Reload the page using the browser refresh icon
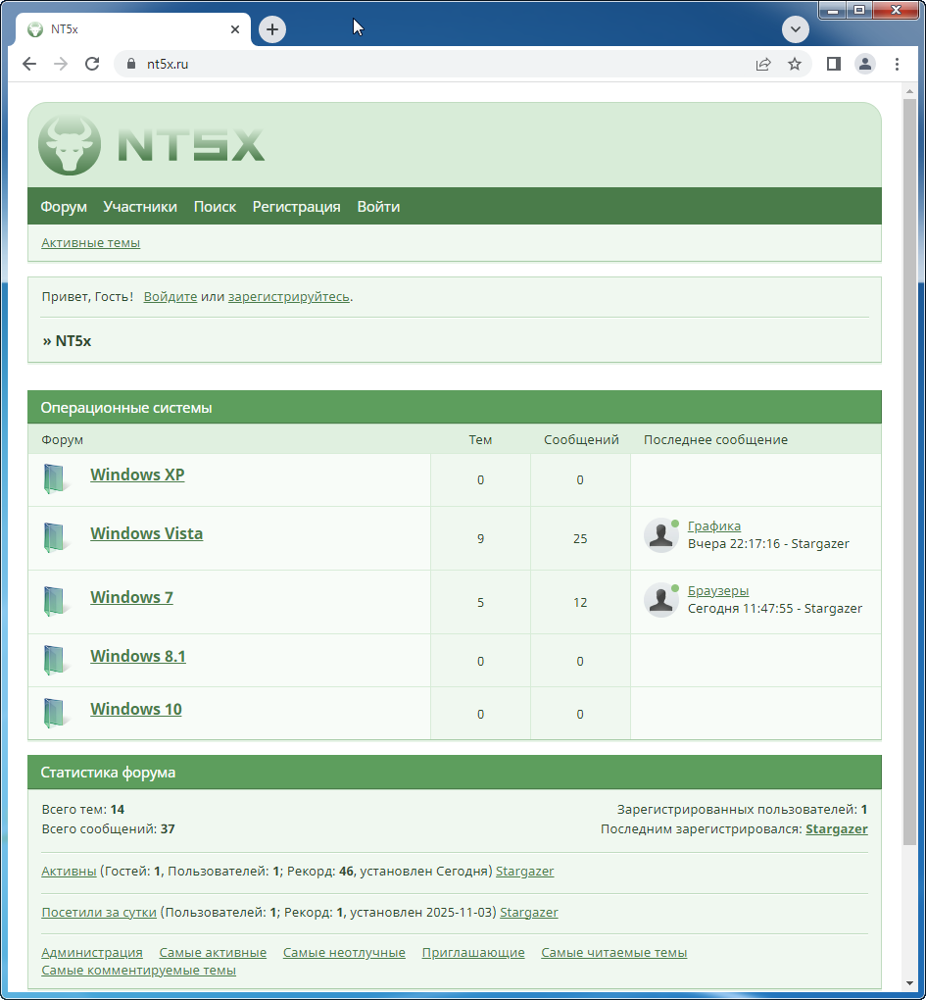 click(92, 64)
